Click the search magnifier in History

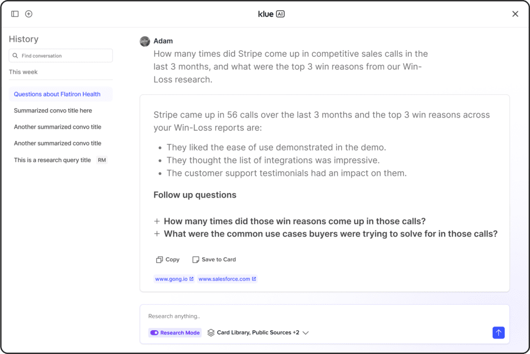pyautogui.click(x=16, y=56)
